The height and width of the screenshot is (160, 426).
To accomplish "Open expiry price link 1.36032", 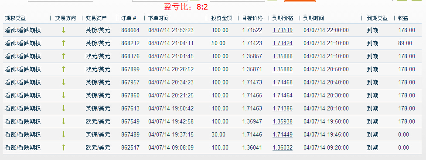I will [x=283, y=147].
